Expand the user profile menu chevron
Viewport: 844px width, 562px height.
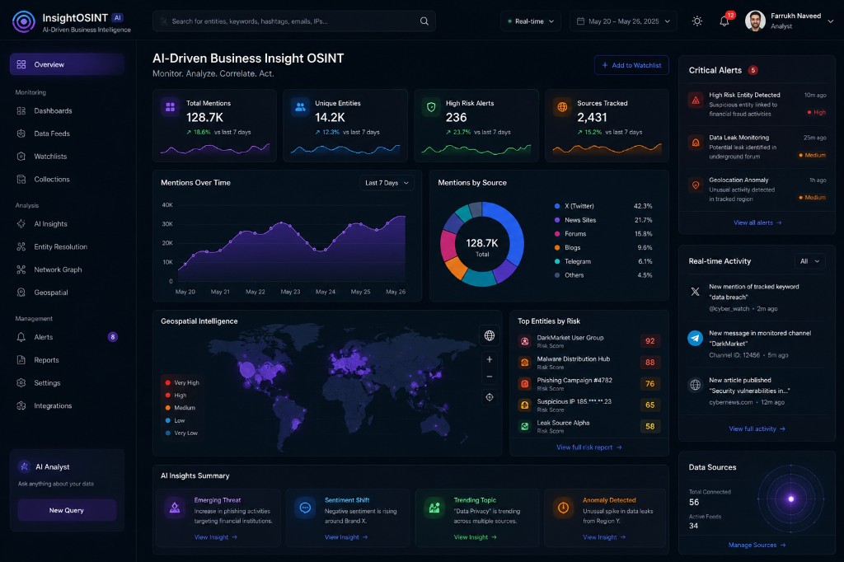[x=831, y=21]
